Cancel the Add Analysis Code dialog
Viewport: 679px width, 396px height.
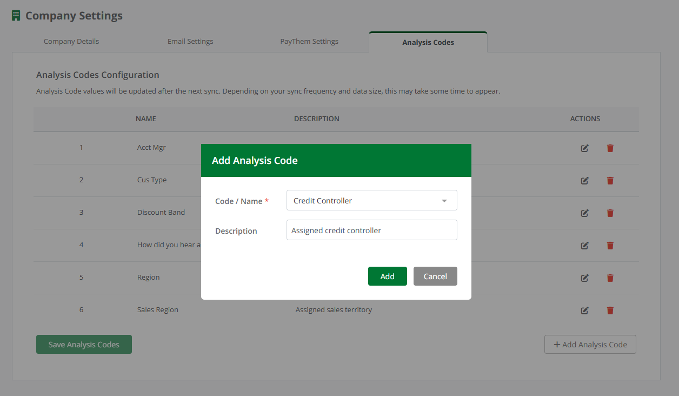pos(435,276)
